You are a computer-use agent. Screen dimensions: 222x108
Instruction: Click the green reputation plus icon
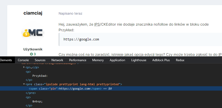pyautogui.click(x=31, y=54)
